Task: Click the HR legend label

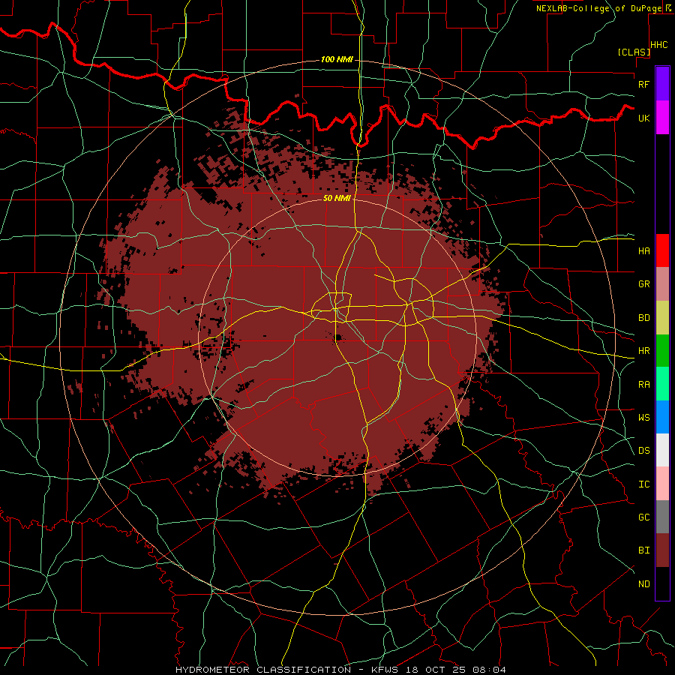Action: point(643,351)
